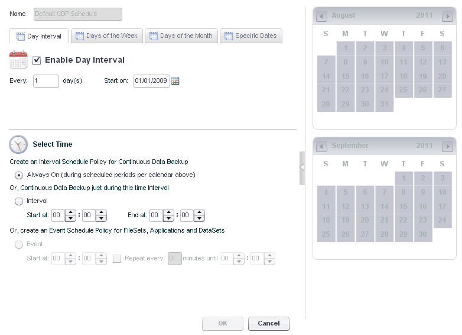Go to previous month in August calendar

tap(321, 16)
